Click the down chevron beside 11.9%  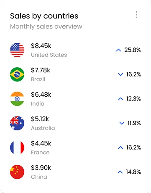pos(122,123)
